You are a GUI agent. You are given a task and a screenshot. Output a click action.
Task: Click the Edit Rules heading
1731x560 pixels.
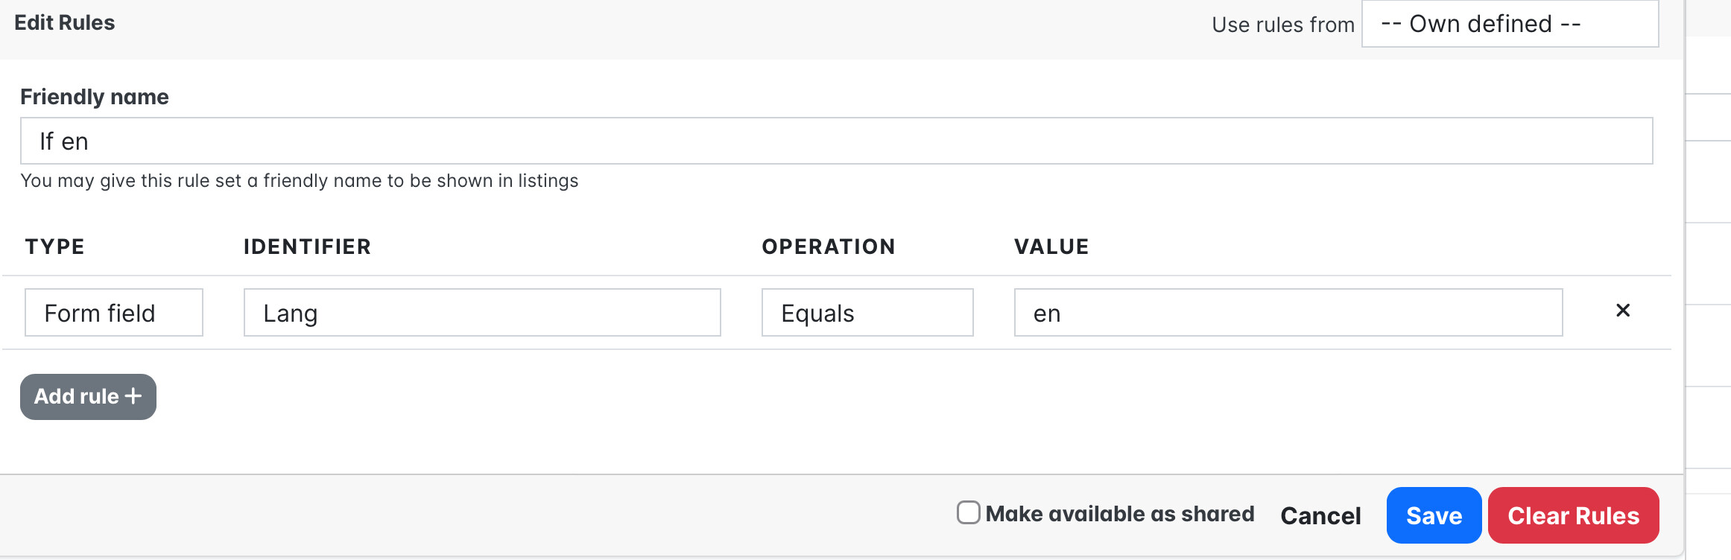point(65,23)
